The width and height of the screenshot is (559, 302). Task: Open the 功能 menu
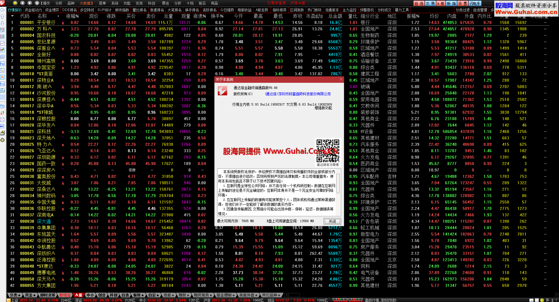[x=127, y=3]
